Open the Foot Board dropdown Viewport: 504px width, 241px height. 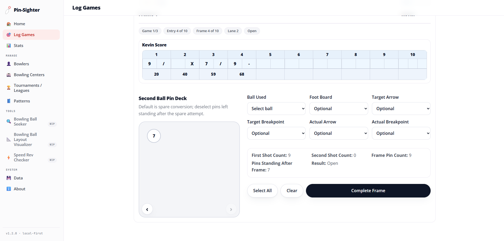(339, 109)
